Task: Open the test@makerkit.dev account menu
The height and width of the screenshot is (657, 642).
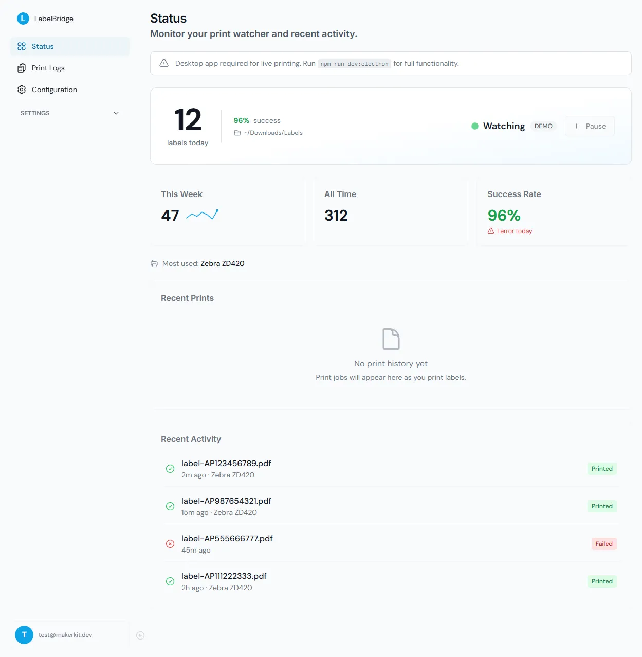Action: pos(65,635)
